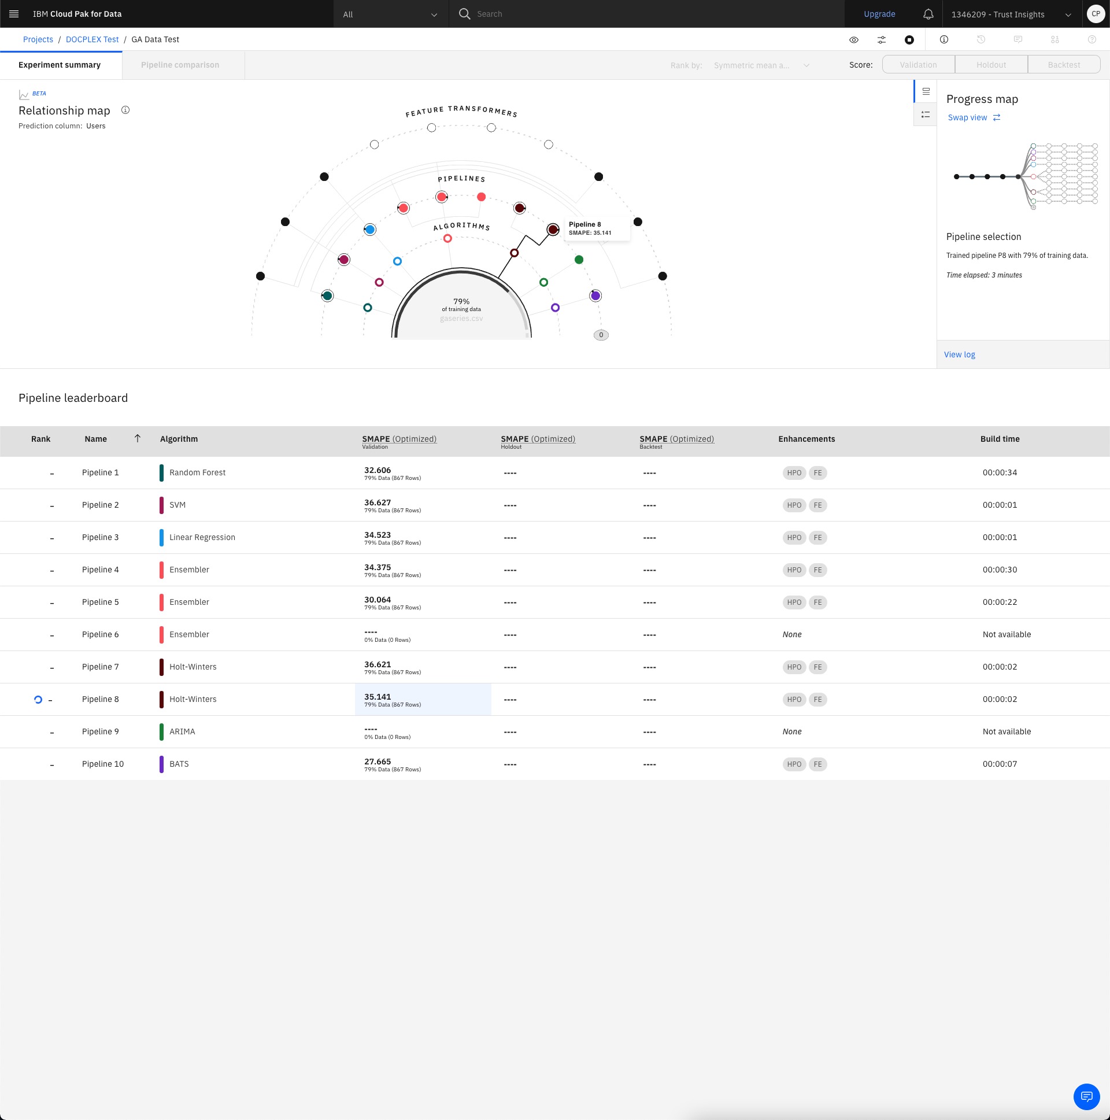
Task: Click the FE tag for Pipeline 3
Action: click(818, 538)
